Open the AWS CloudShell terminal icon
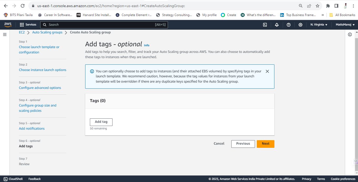This screenshot has height=182, width=358. click(265, 25)
